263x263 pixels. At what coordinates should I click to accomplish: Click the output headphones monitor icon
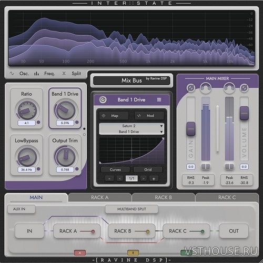click(229, 88)
